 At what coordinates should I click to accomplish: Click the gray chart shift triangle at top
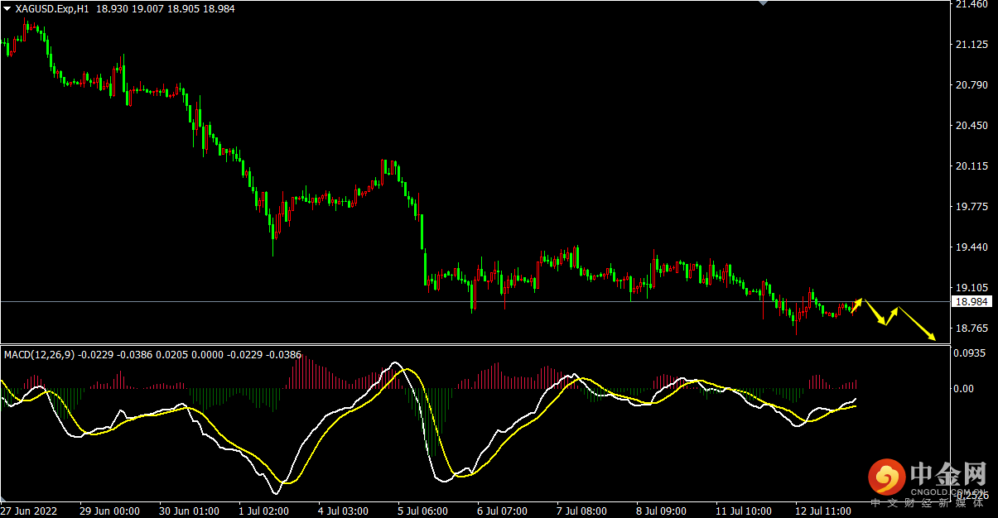pyautogui.click(x=763, y=3)
